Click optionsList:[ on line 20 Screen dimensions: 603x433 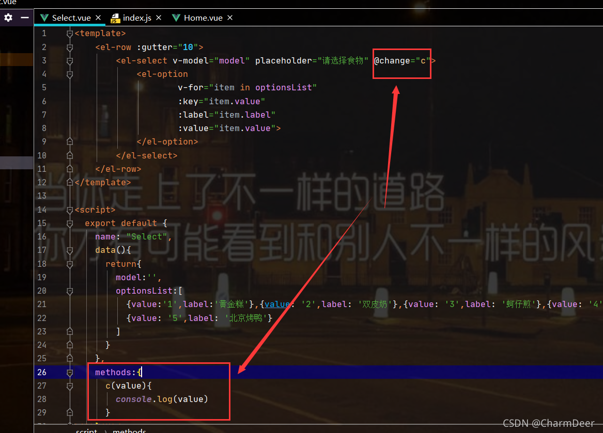coord(149,291)
